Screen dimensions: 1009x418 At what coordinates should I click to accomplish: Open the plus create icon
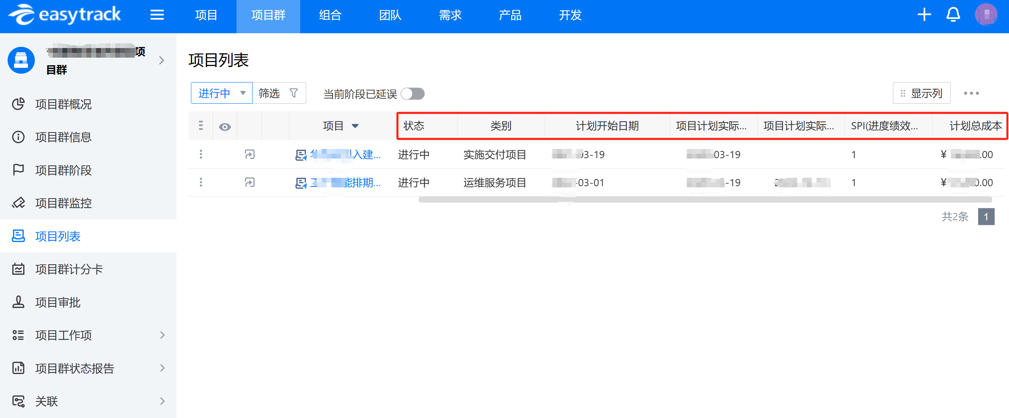point(924,15)
